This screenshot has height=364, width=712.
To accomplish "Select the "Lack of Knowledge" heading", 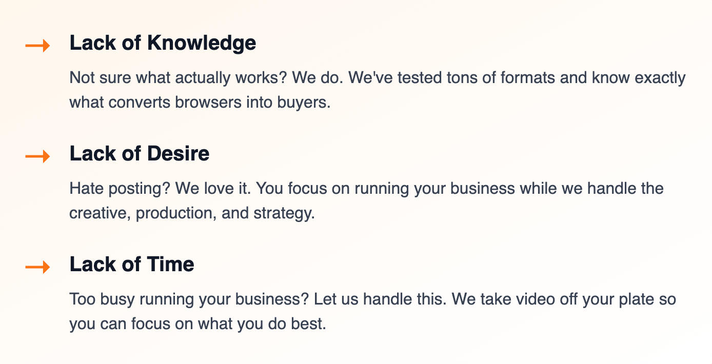I will [163, 43].
